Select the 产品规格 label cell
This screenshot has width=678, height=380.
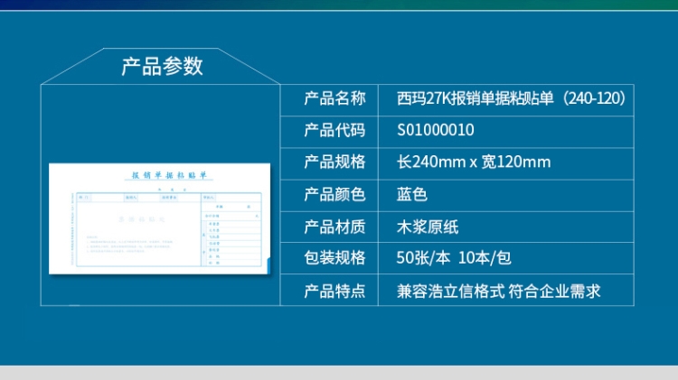click(x=334, y=162)
